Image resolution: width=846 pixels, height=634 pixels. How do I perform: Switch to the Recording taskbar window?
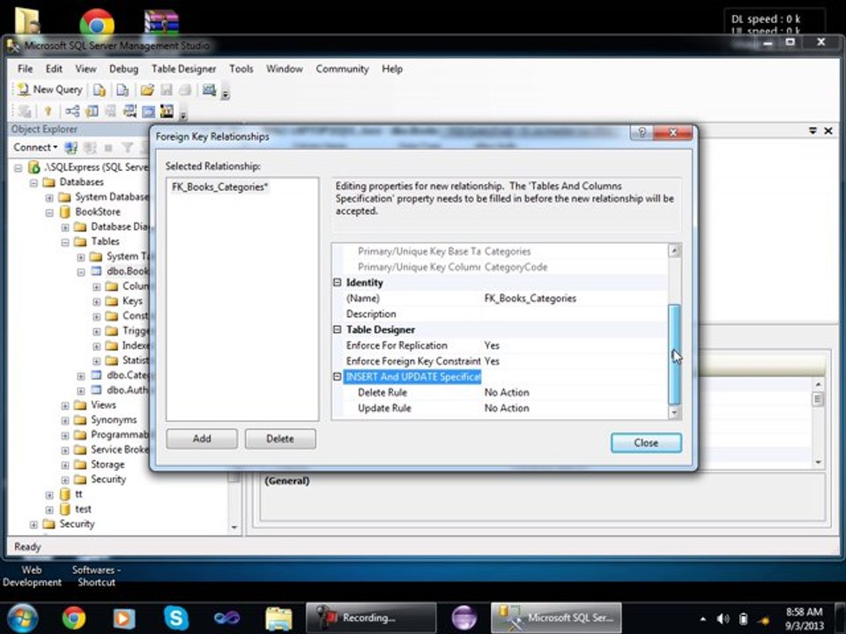click(x=370, y=618)
